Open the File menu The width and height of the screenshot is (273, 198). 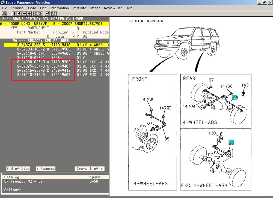point(5,8)
